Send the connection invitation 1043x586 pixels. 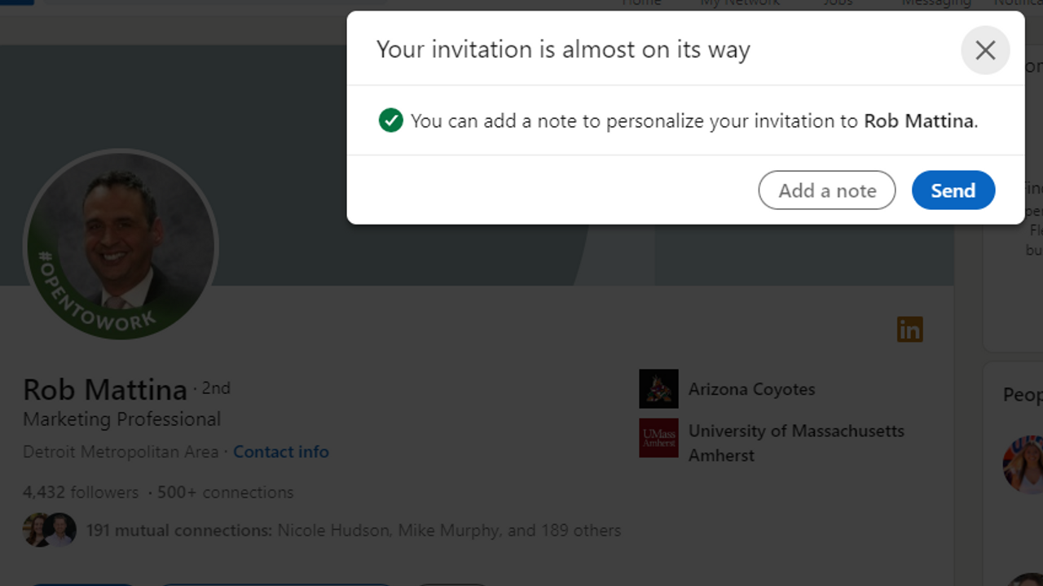(953, 190)
